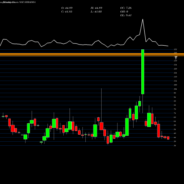Screen dimensions: 184x184
Task: Click the 114 price axis label
Action: [x=176, y=81]
